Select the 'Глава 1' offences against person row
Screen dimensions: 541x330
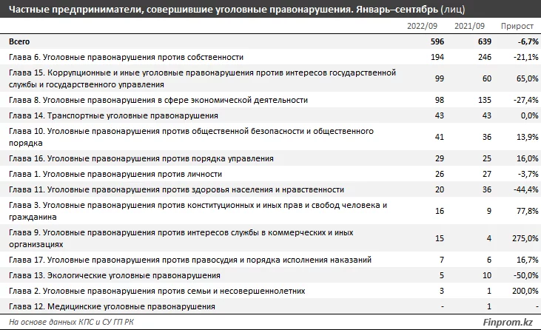coord(271,174)
